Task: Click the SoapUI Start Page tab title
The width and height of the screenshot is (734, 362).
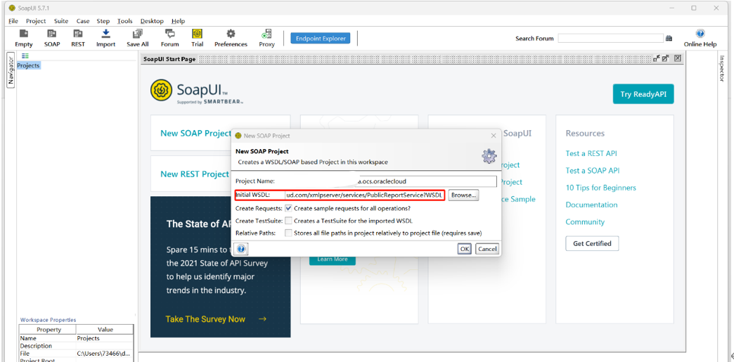Action: coord(169,59)
